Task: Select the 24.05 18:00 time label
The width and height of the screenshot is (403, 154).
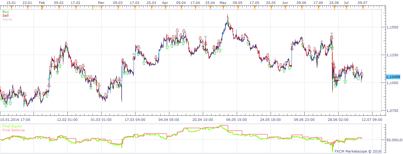Action: 270,120
